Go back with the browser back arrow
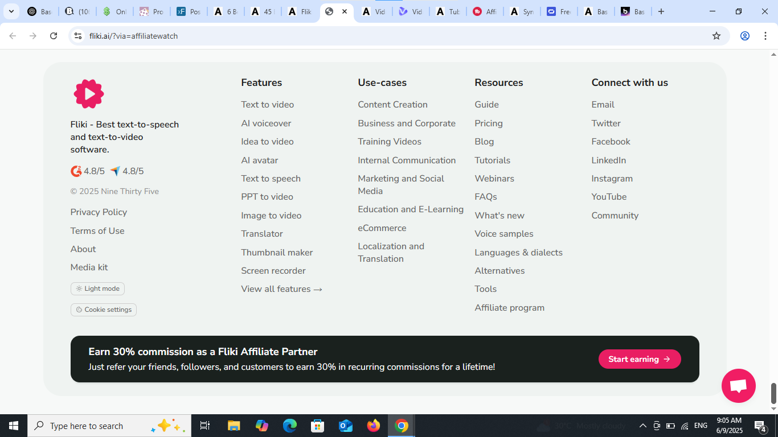Screen dimensions: 778x437 13,36
